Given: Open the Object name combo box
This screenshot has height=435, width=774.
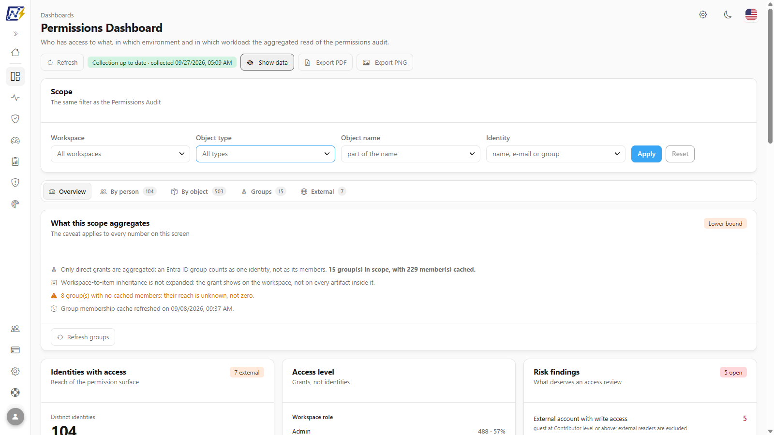Looking at the screenshot, I should (x=411, y=154).
